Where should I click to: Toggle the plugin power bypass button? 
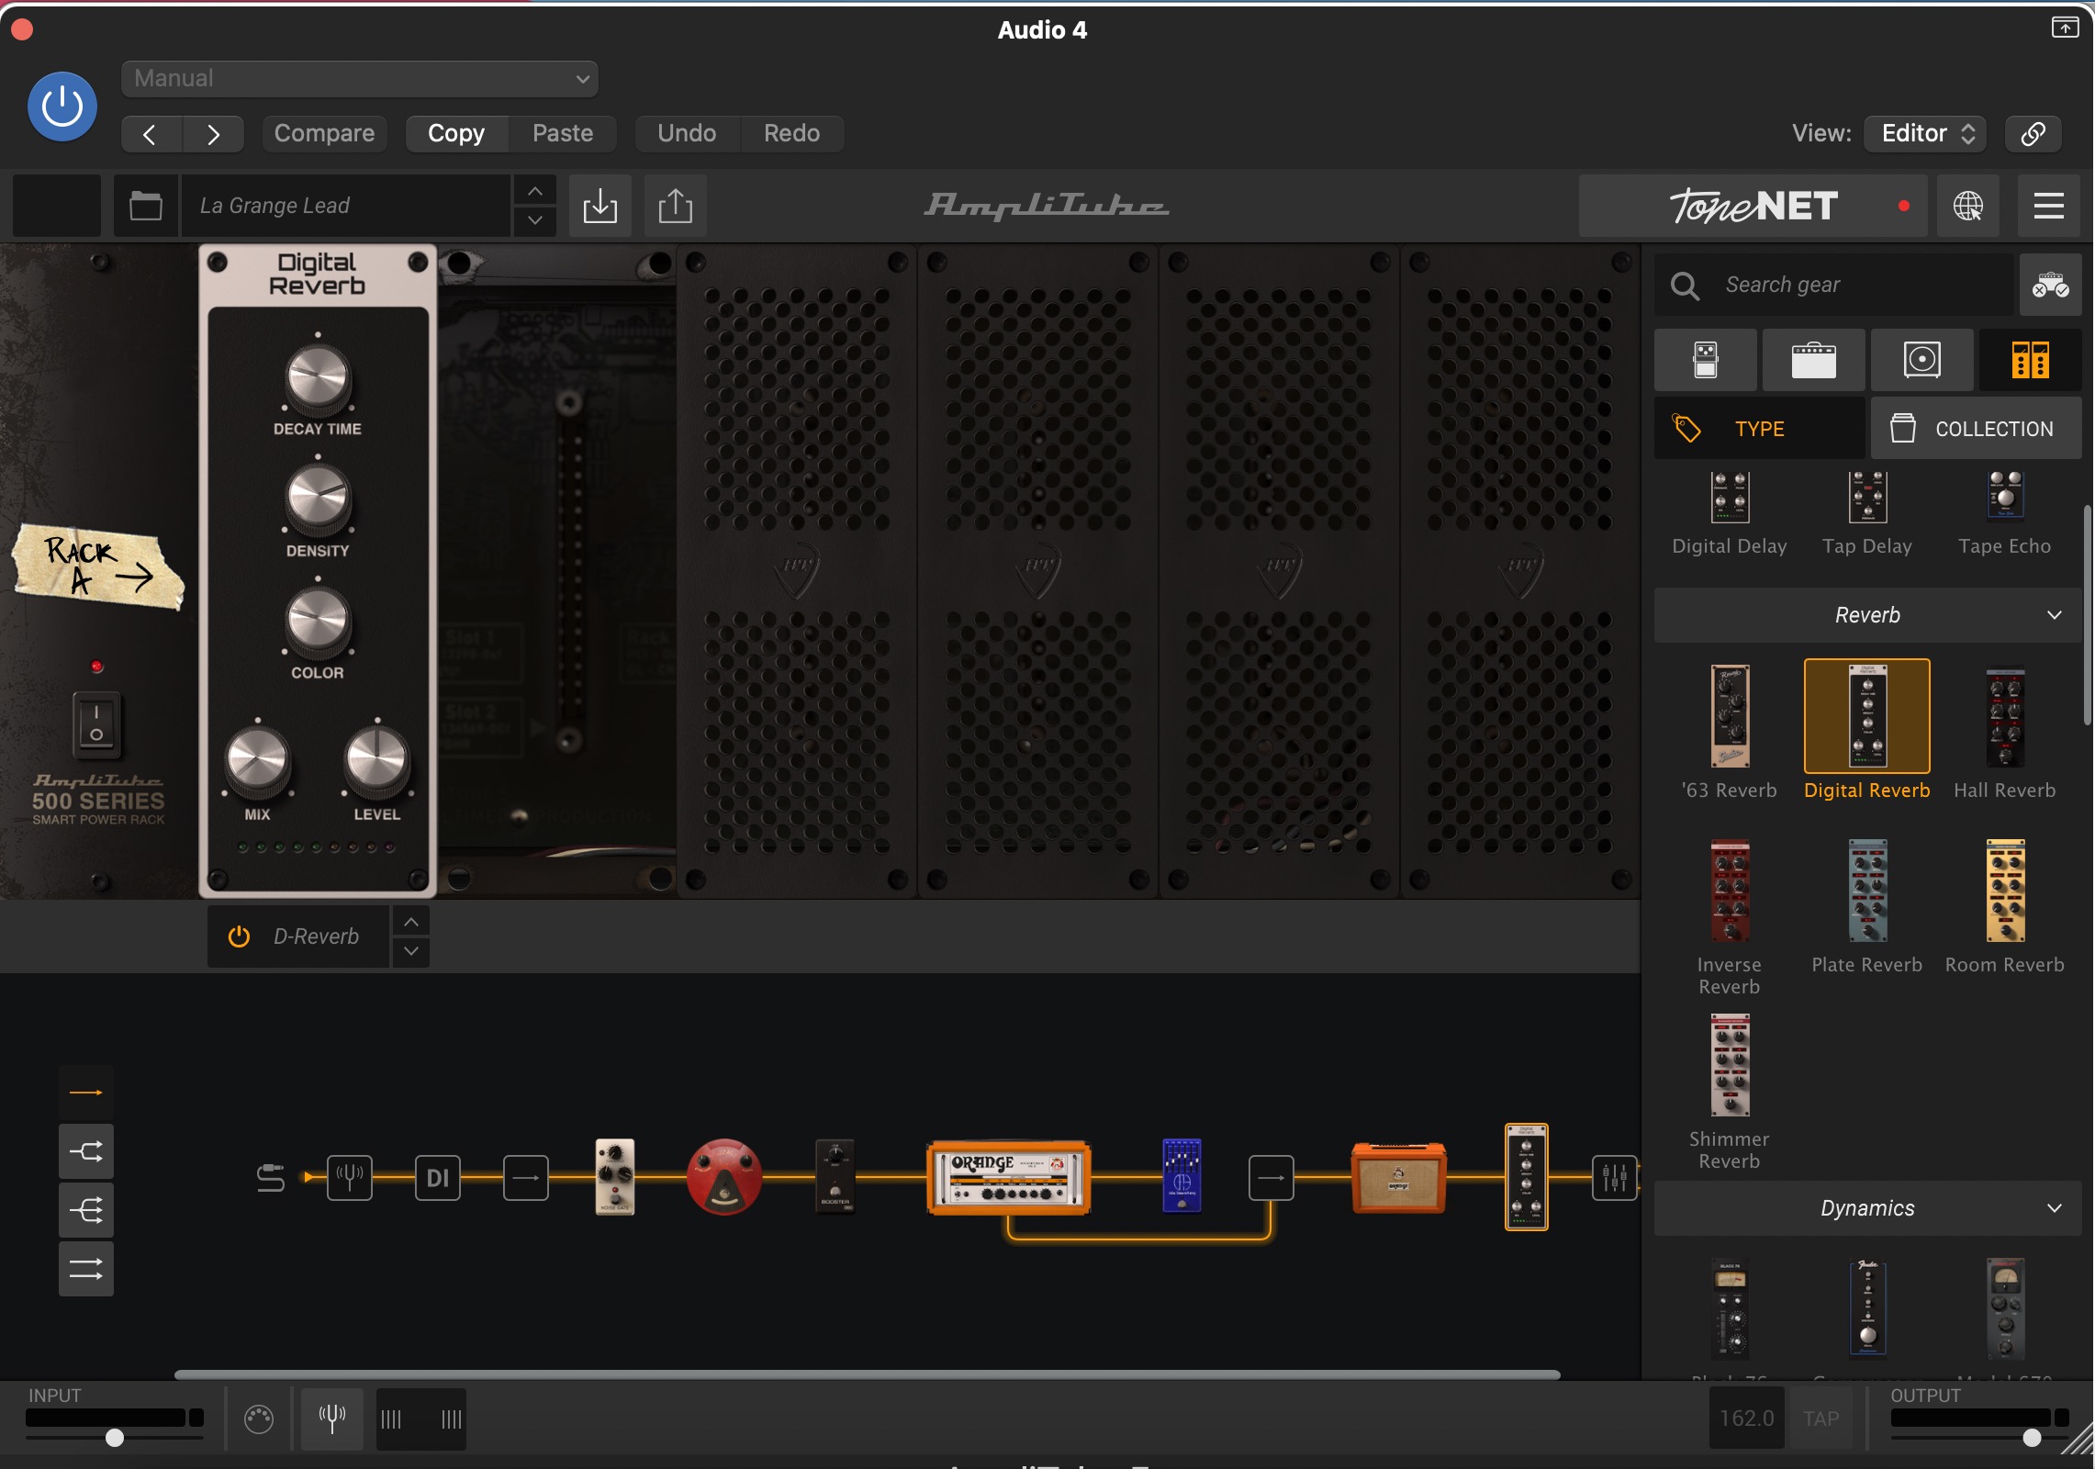[x=62, y=107]
